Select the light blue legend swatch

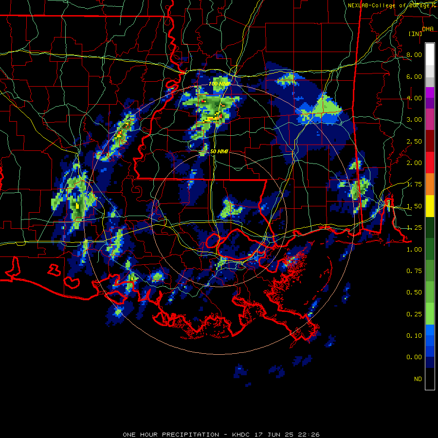(430, 330)
